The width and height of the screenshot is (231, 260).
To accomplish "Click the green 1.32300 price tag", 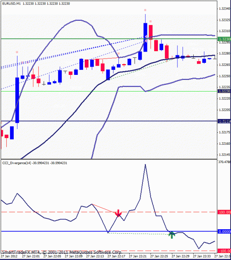I will [224, 39].
